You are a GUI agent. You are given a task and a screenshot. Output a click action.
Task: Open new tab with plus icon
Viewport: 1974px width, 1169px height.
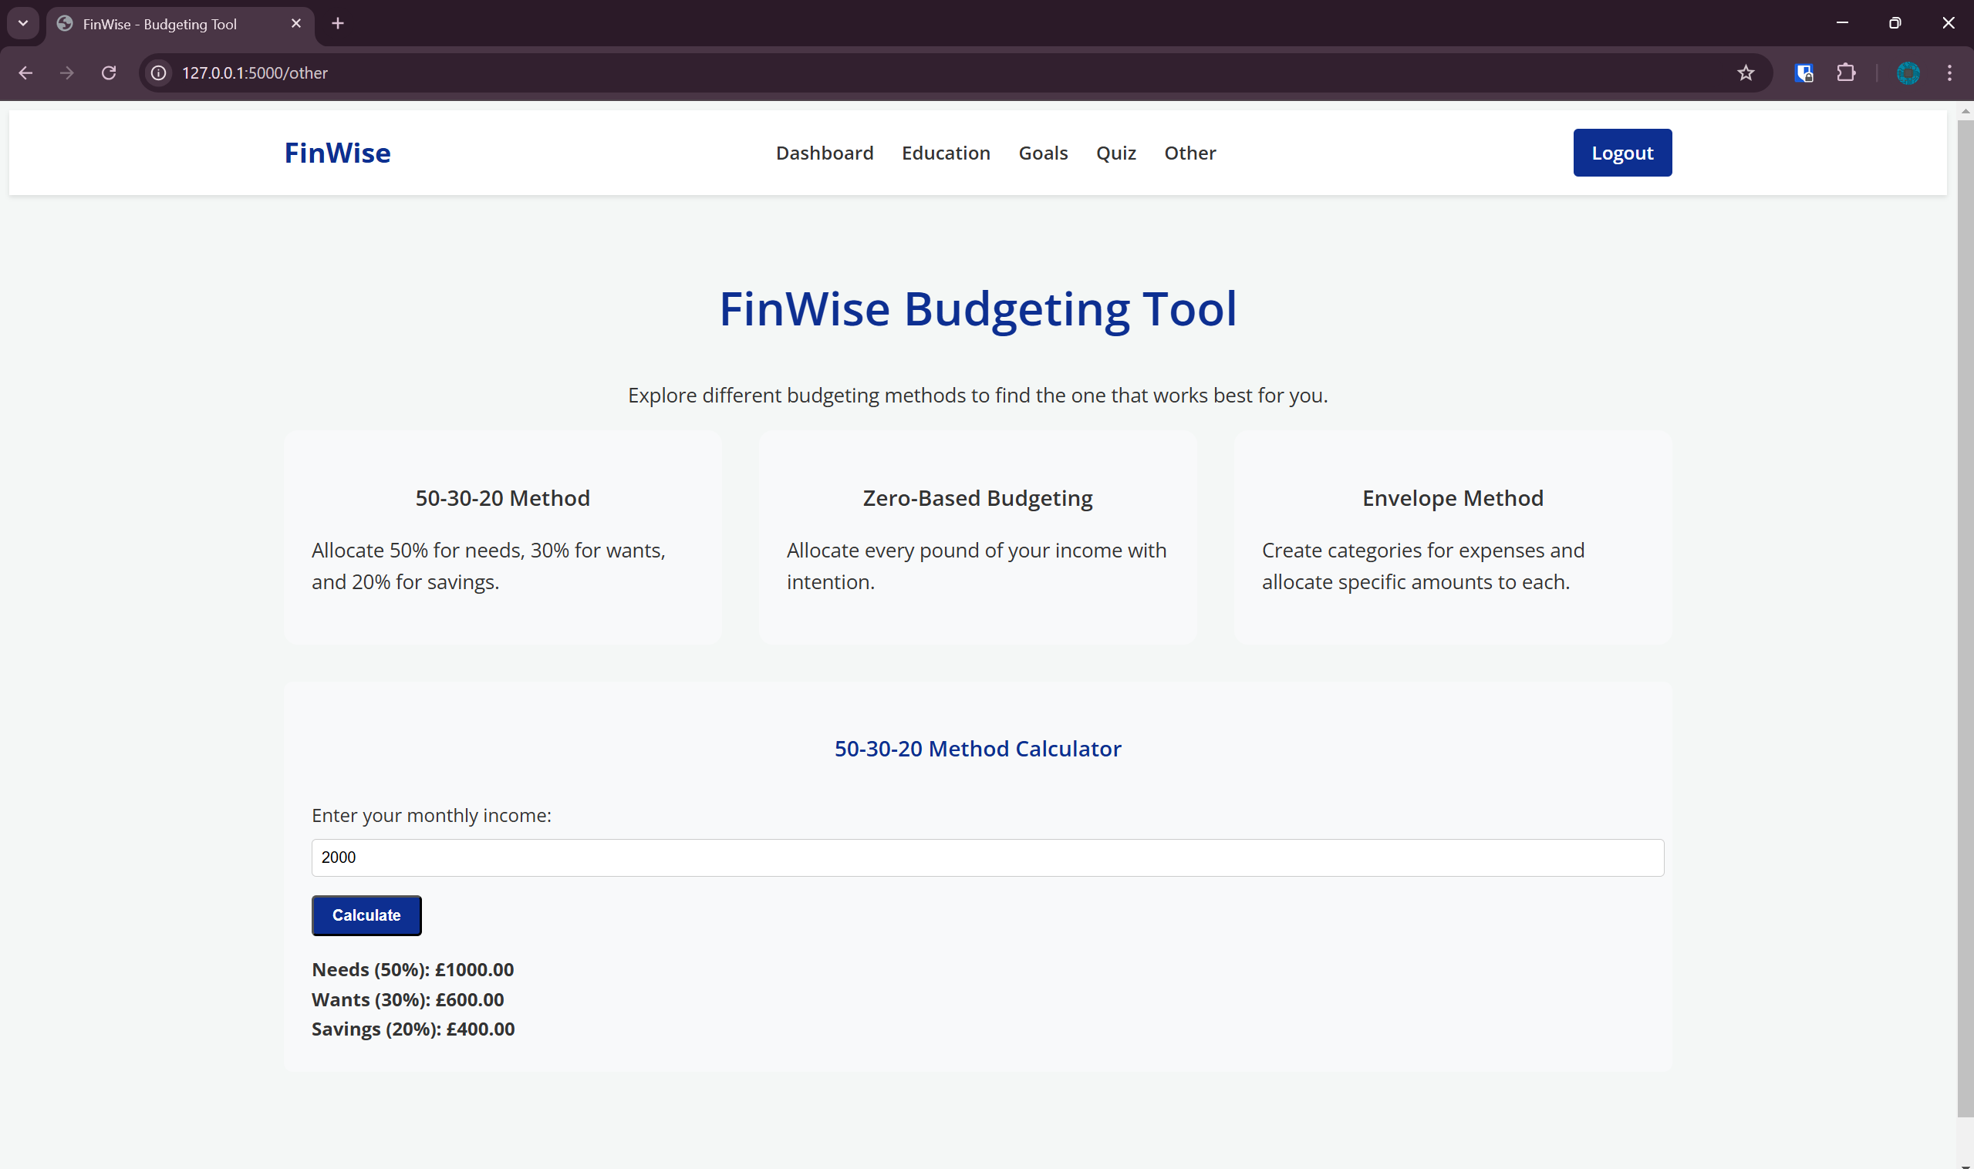pyautogui.click(x=337, y=24)
